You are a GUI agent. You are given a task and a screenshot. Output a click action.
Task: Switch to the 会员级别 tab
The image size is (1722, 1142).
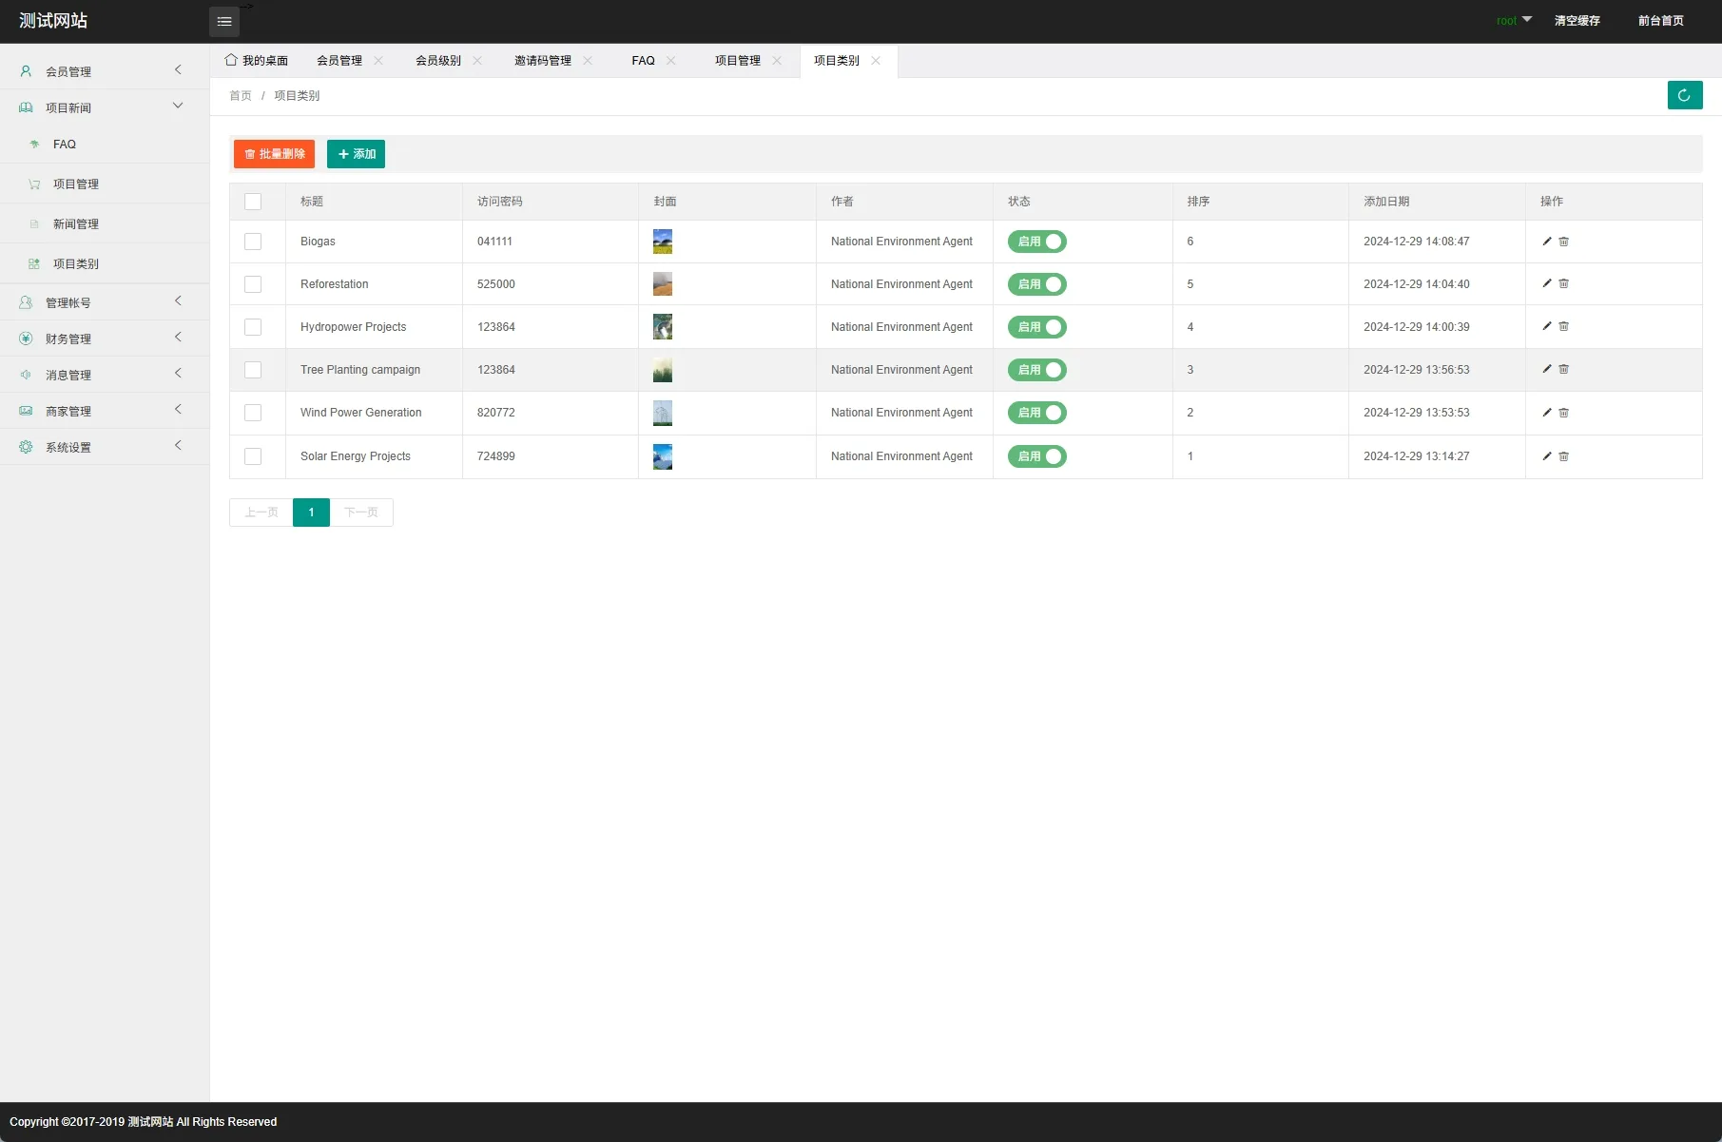pos(437,61)
